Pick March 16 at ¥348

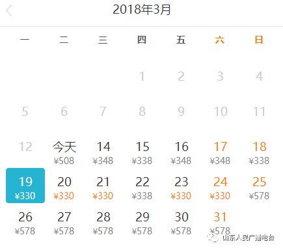(x=182, y=153)
